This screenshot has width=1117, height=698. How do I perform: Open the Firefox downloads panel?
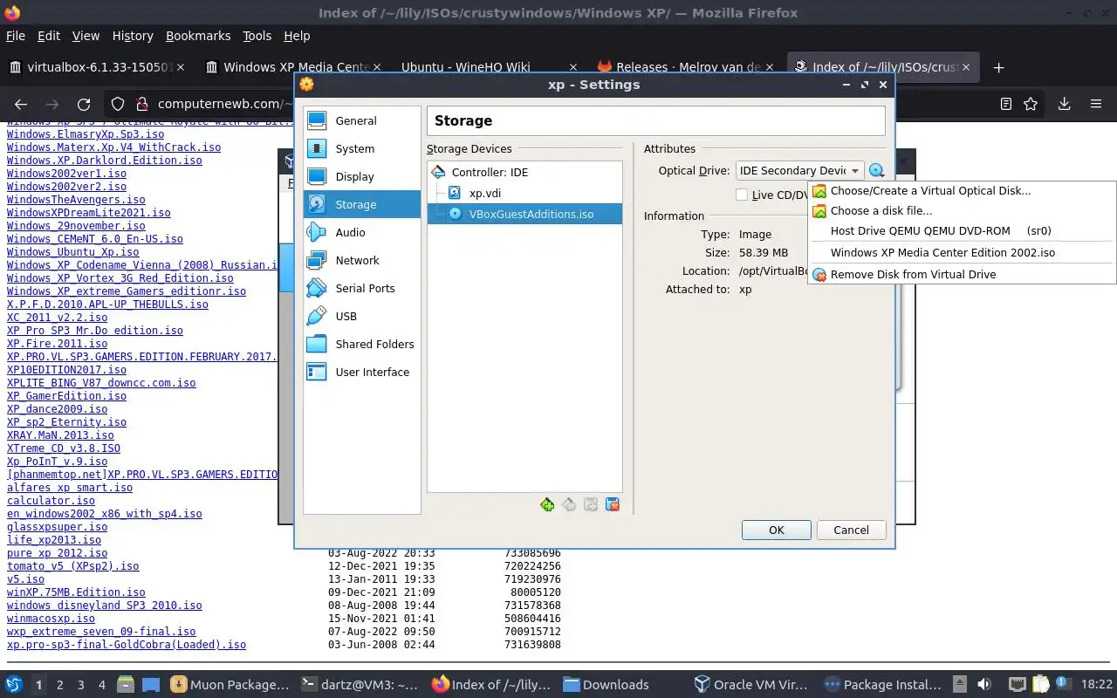click(x=1064, y=104)
